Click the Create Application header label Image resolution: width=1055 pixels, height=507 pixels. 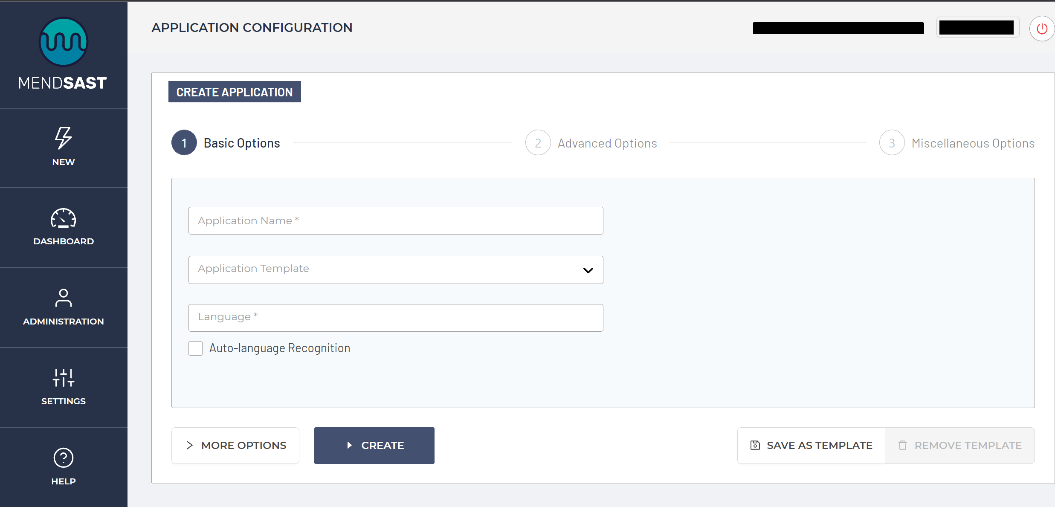[x=235, y=92]
